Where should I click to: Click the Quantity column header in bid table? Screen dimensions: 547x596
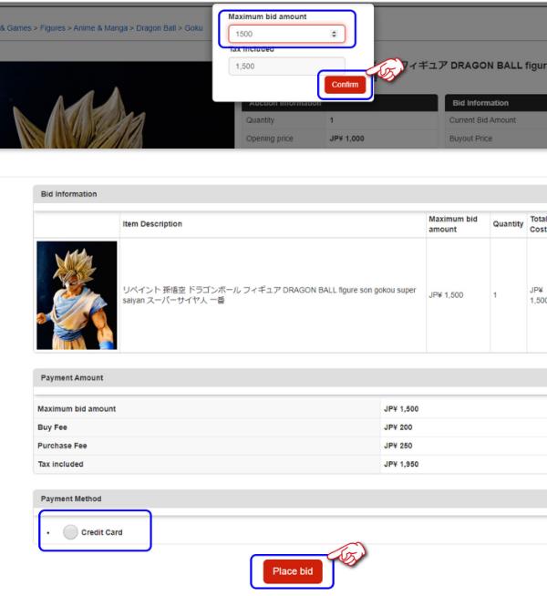(508, 224)
